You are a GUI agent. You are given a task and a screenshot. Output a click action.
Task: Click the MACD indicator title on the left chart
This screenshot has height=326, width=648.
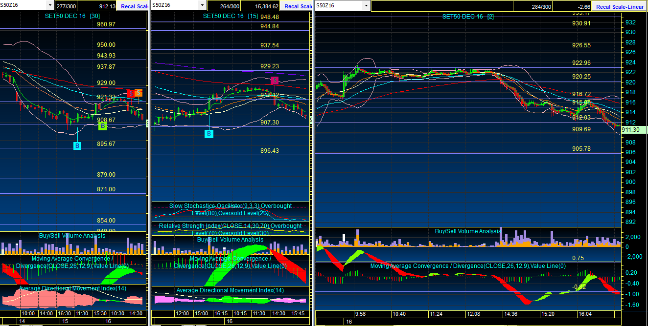[72, 262]
